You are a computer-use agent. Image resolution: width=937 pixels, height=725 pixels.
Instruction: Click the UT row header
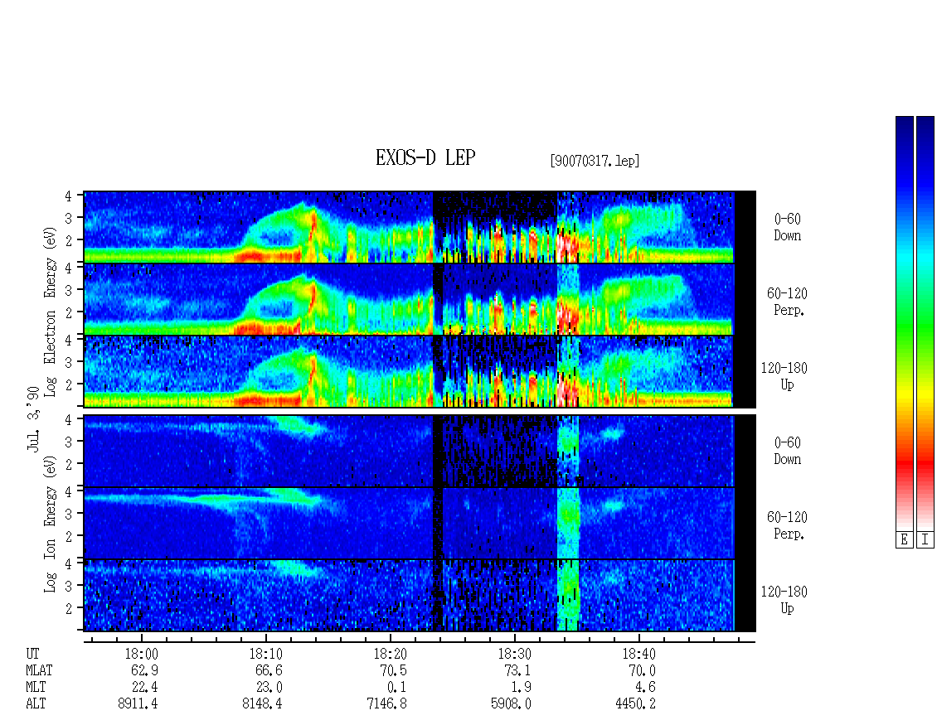pyautogui.click(x=33, y=654)
